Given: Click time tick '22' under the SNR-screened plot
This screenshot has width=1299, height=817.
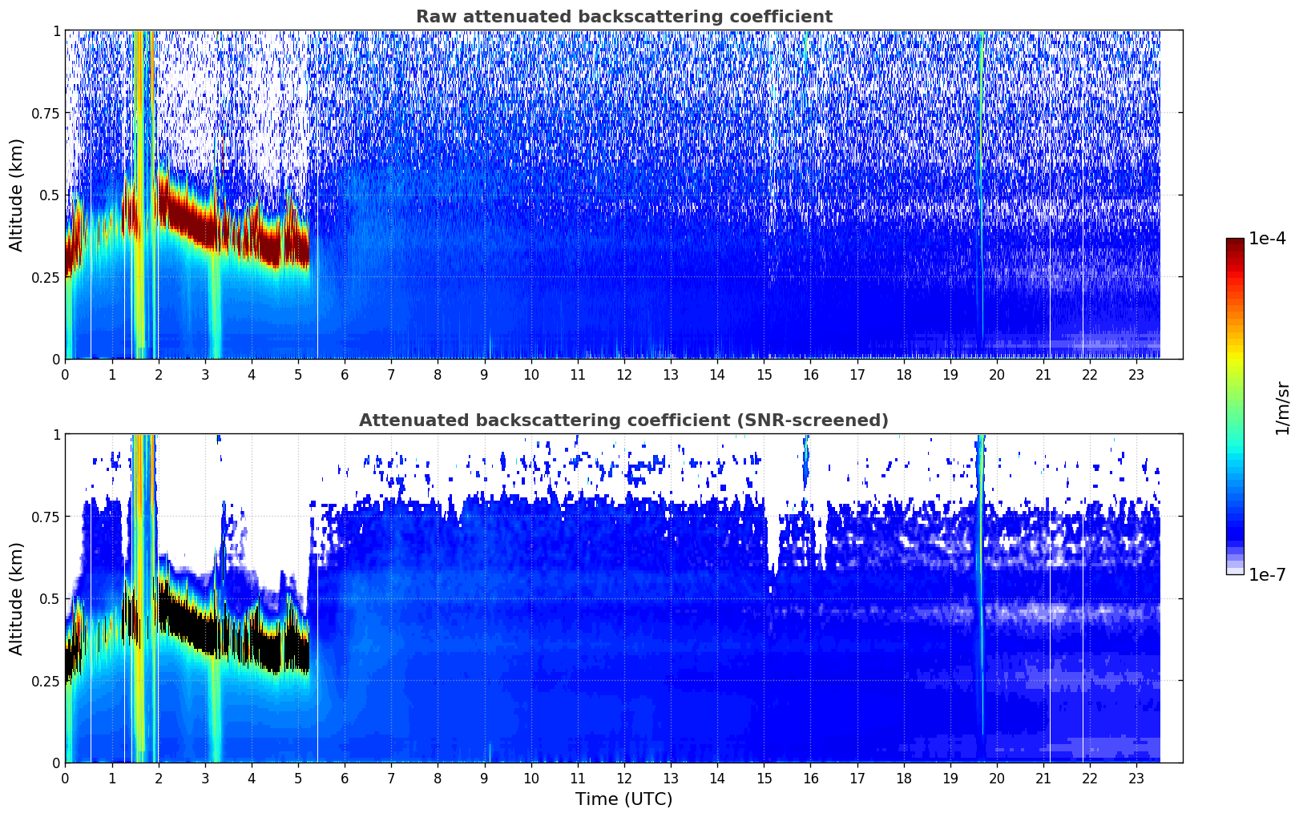Looking at the screenshot, I should 1090,778.
